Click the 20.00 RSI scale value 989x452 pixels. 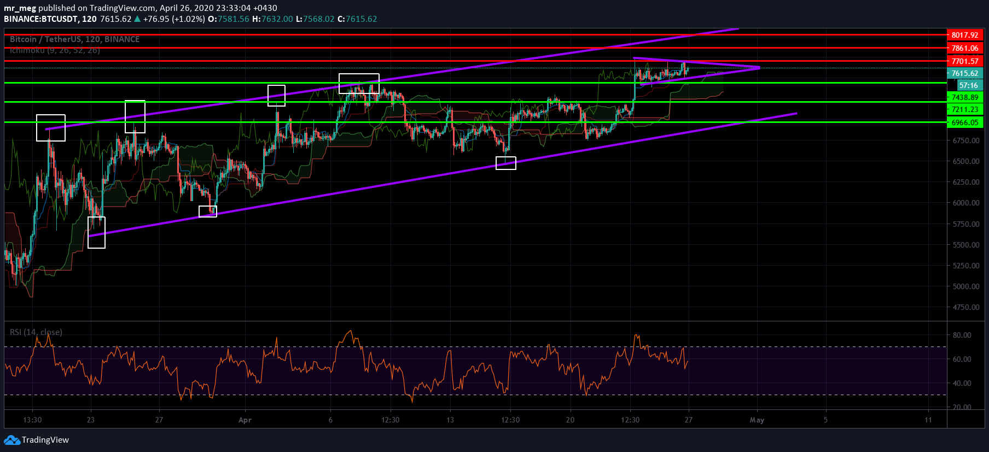pyautogui.click(x=962, y=407)
